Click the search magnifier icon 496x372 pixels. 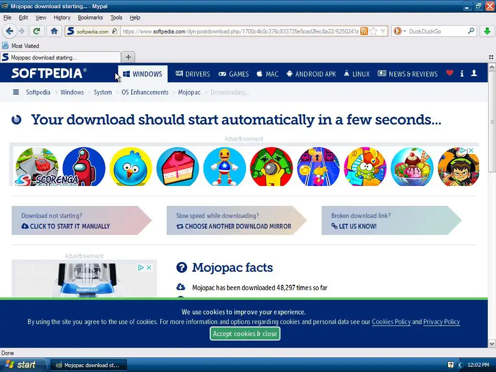coord(471,31)
